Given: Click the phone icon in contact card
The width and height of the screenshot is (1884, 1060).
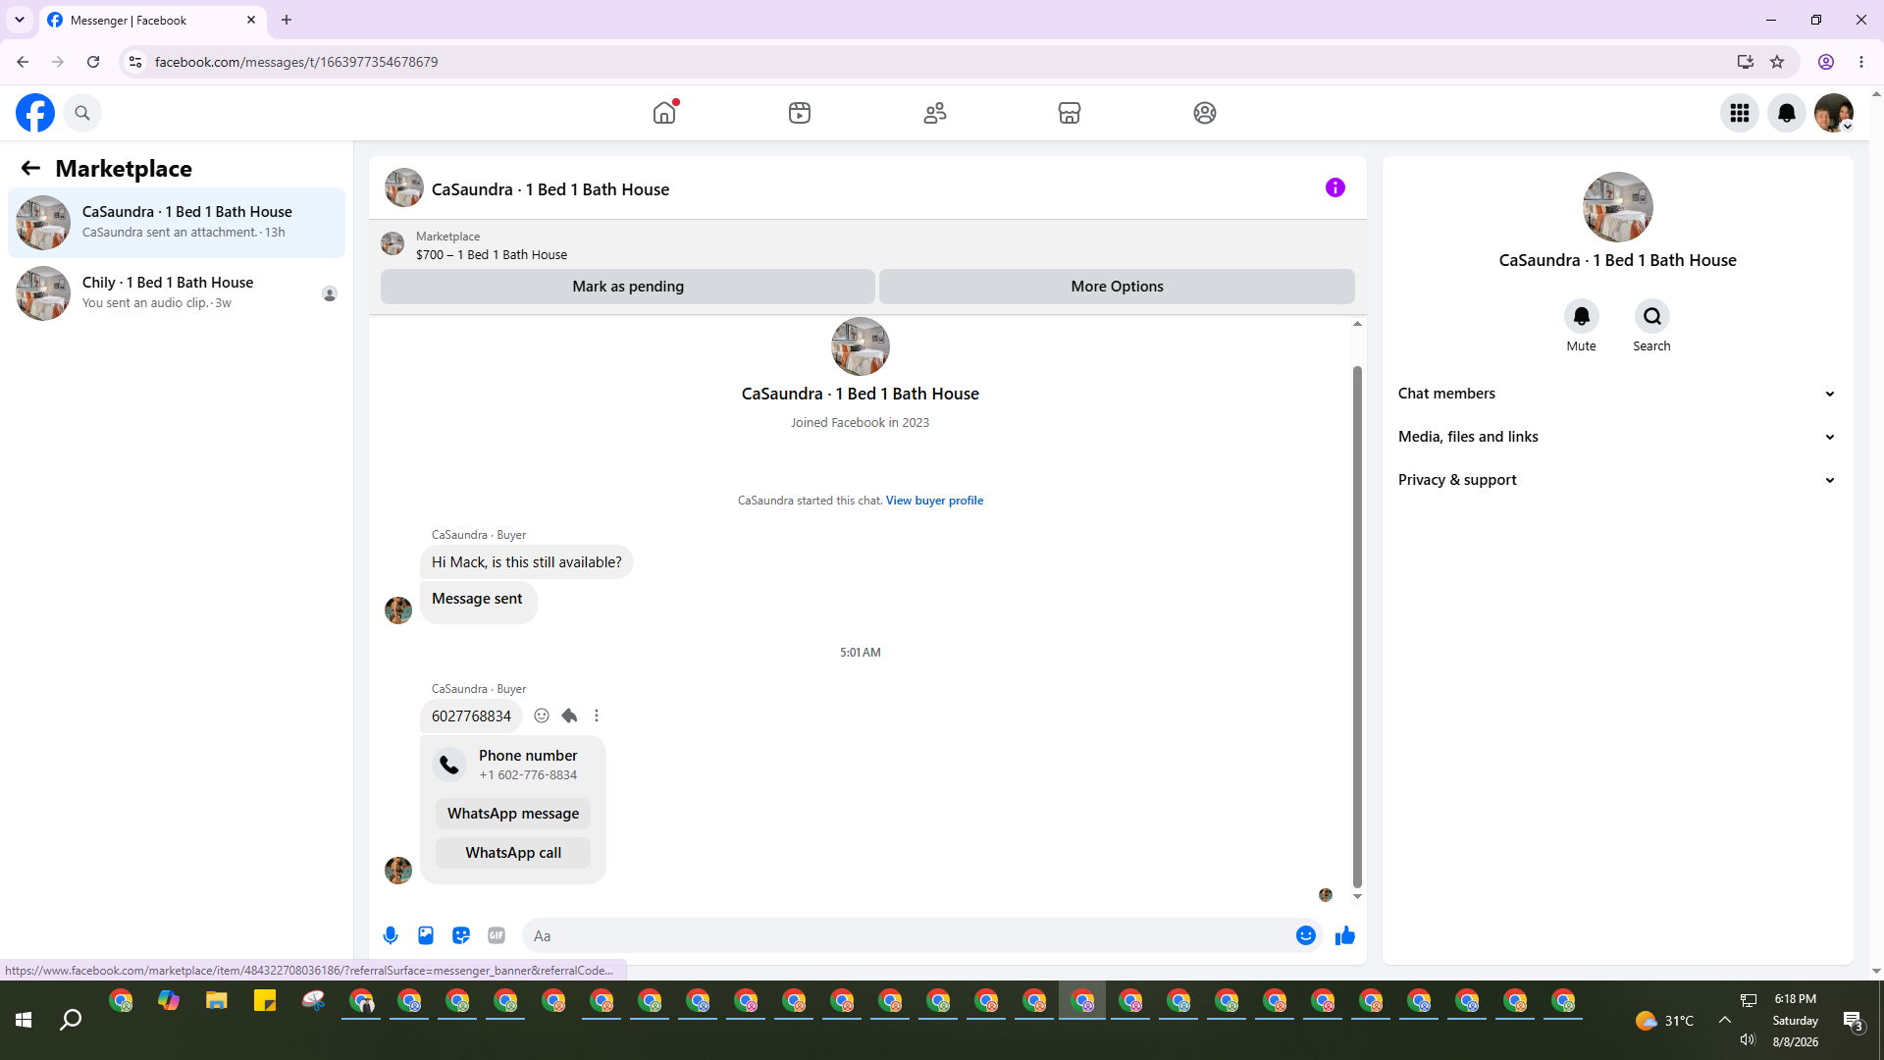Looking at the screenshot, I should [x=449, y=765].
